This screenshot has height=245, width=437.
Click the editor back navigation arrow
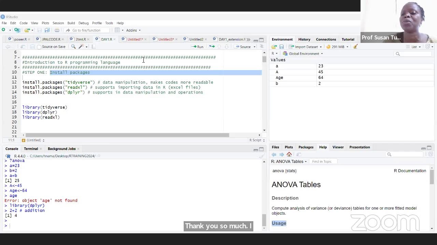tap(8, 47)
